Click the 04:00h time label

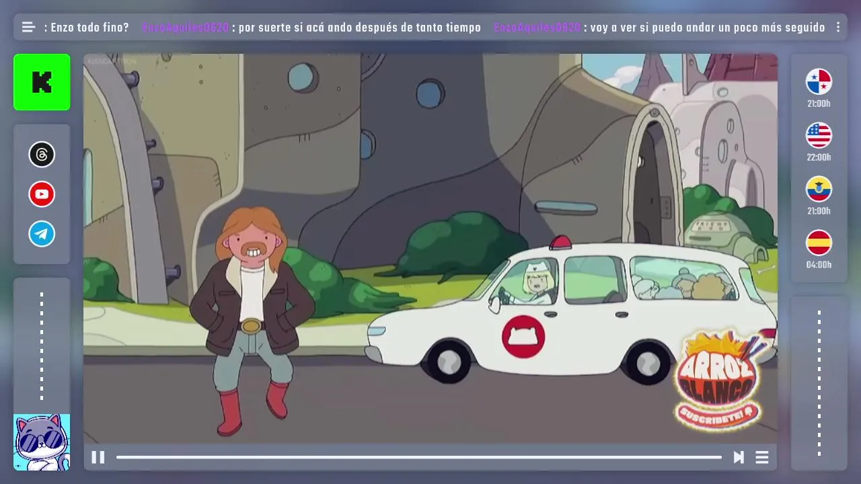[x=819, y=265]
